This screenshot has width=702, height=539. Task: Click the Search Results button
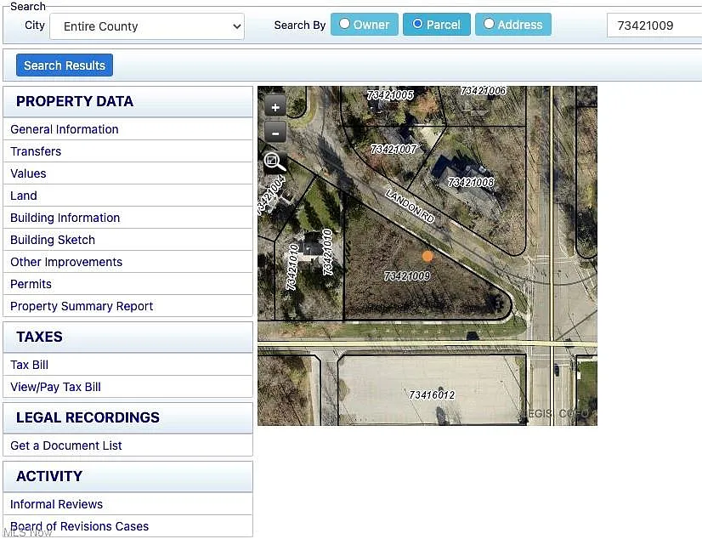[65, 65]
